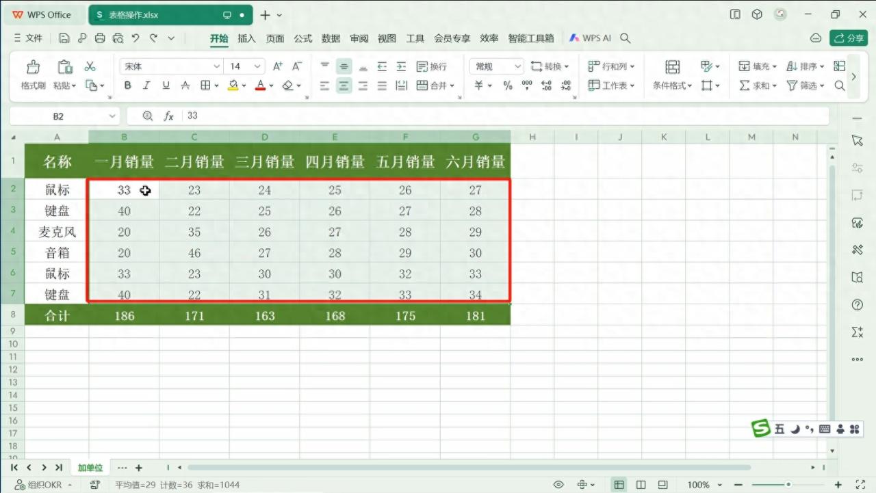Toggle Wrap Text (换行)
The height and width of the screenshot is (493, 876).
(x=431, y=66)
